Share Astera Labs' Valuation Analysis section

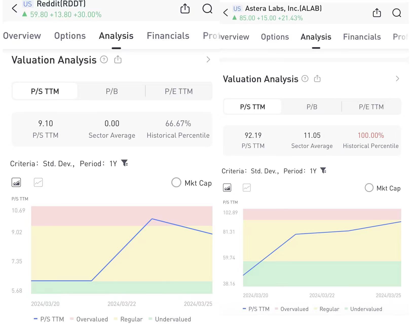(x=317, y=79)
